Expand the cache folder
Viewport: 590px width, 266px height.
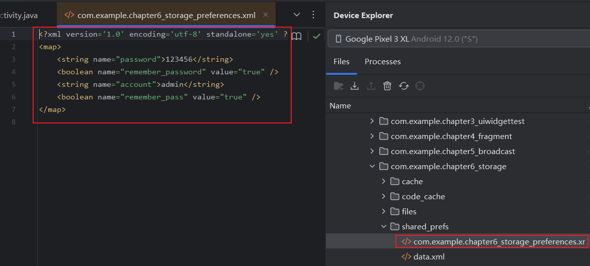[383, 182]
